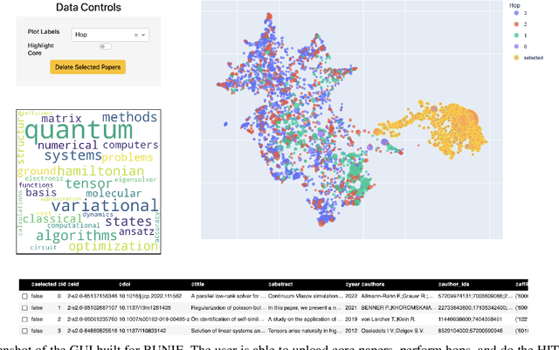The image size is (559, 350).
Task: Toggle Hop 3 blue legend marker
Action: point(516,13)
